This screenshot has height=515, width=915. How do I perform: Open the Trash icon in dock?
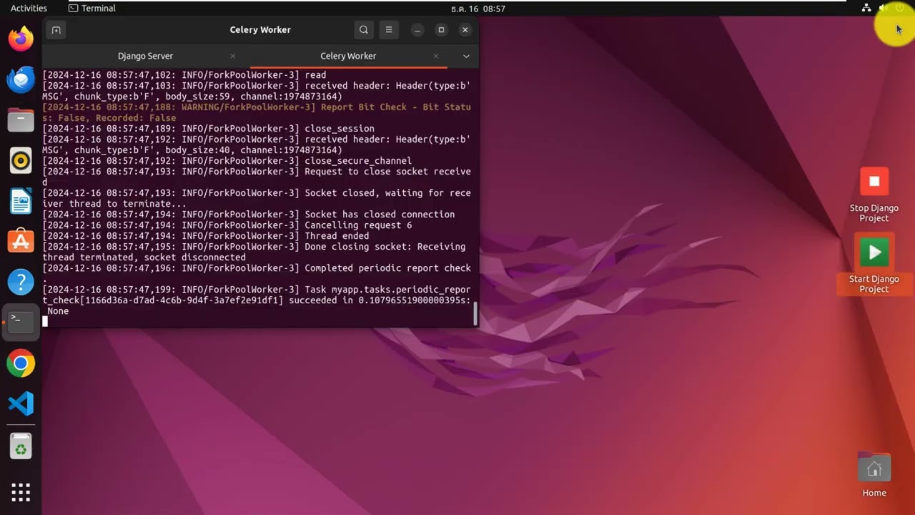[21, 448]
